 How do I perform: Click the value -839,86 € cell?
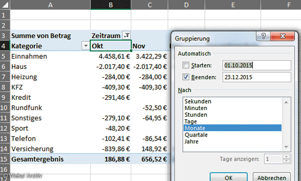111,149
